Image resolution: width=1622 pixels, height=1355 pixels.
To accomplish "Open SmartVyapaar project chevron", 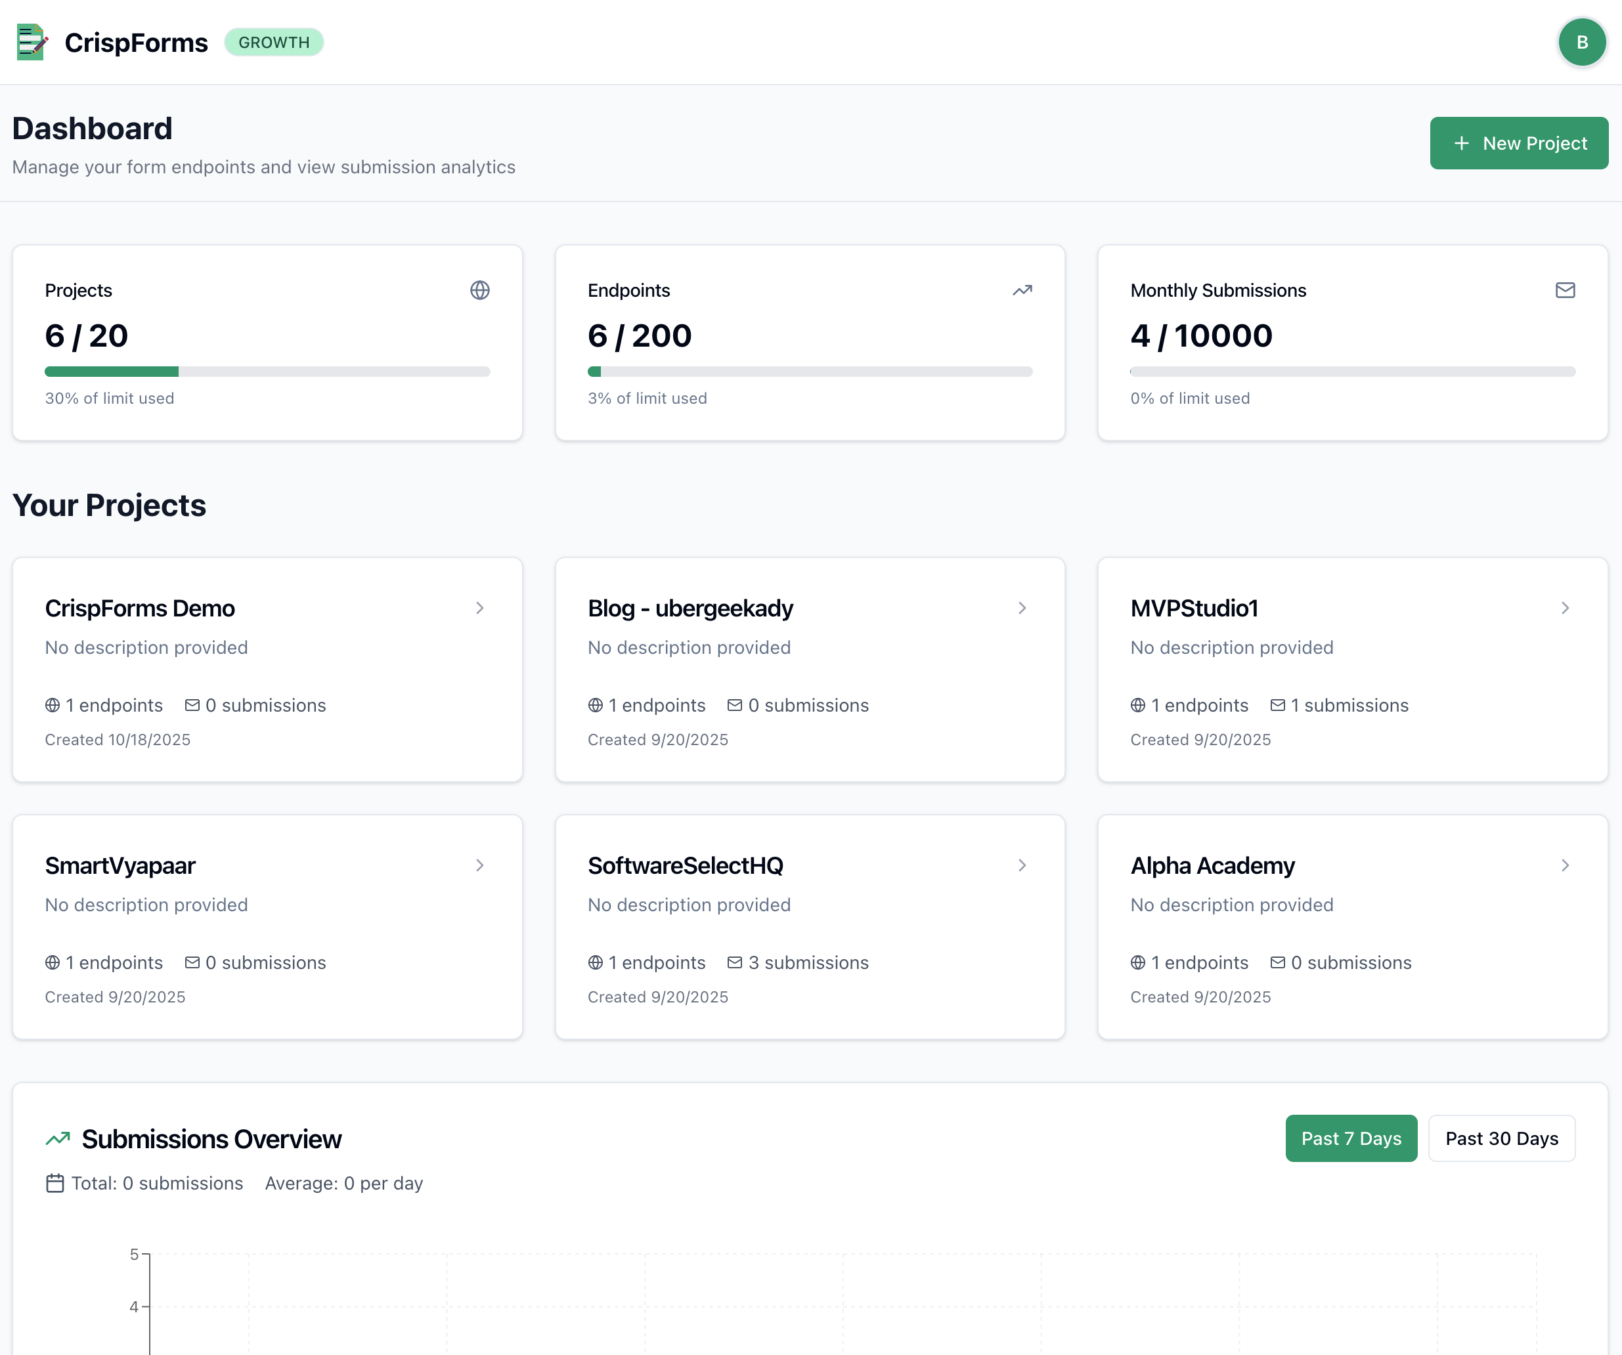I will (x=479, y=865).
